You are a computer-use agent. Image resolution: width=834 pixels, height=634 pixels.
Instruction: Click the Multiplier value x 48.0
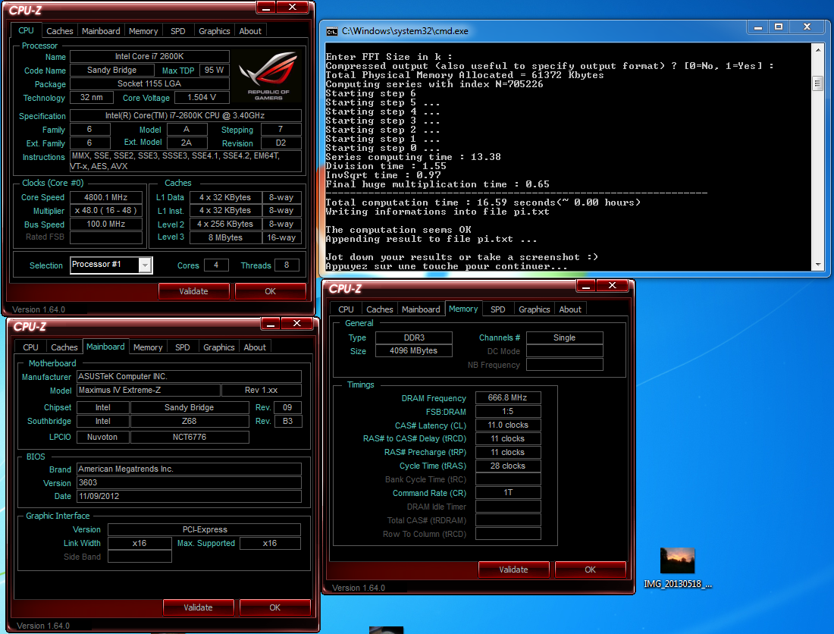[106, 211]
